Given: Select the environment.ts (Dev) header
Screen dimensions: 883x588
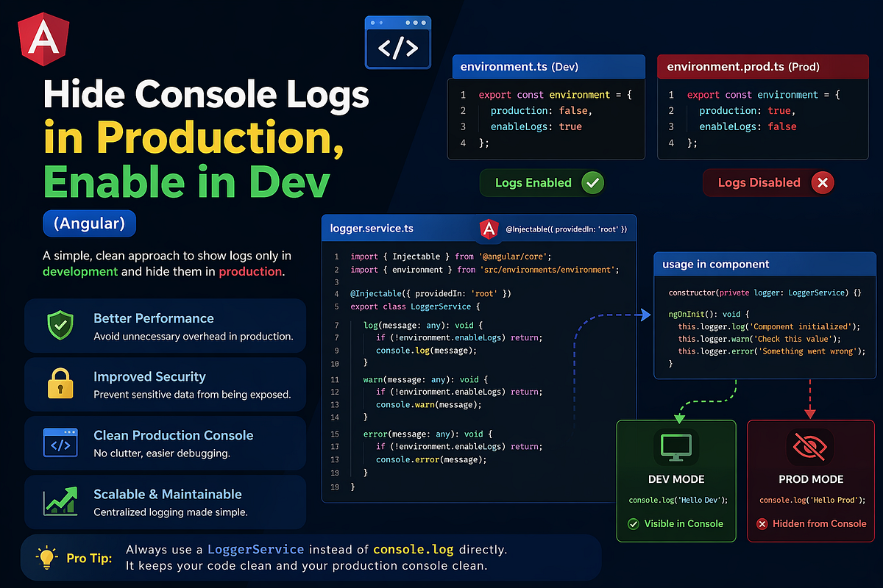Looking at the screenshot, I should point(547,67).
